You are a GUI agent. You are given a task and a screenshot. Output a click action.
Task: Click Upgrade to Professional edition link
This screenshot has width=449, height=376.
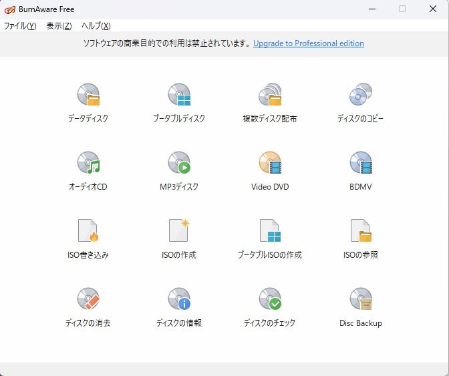click(309, 43)
